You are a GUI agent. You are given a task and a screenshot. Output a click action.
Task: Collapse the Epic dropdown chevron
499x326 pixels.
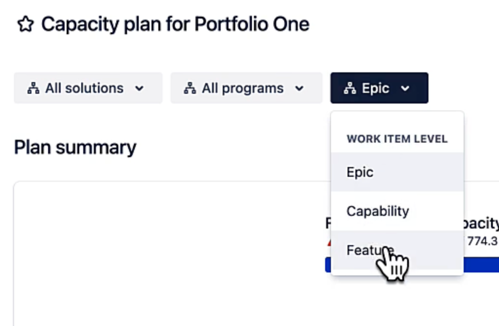(x=405, y=88)
